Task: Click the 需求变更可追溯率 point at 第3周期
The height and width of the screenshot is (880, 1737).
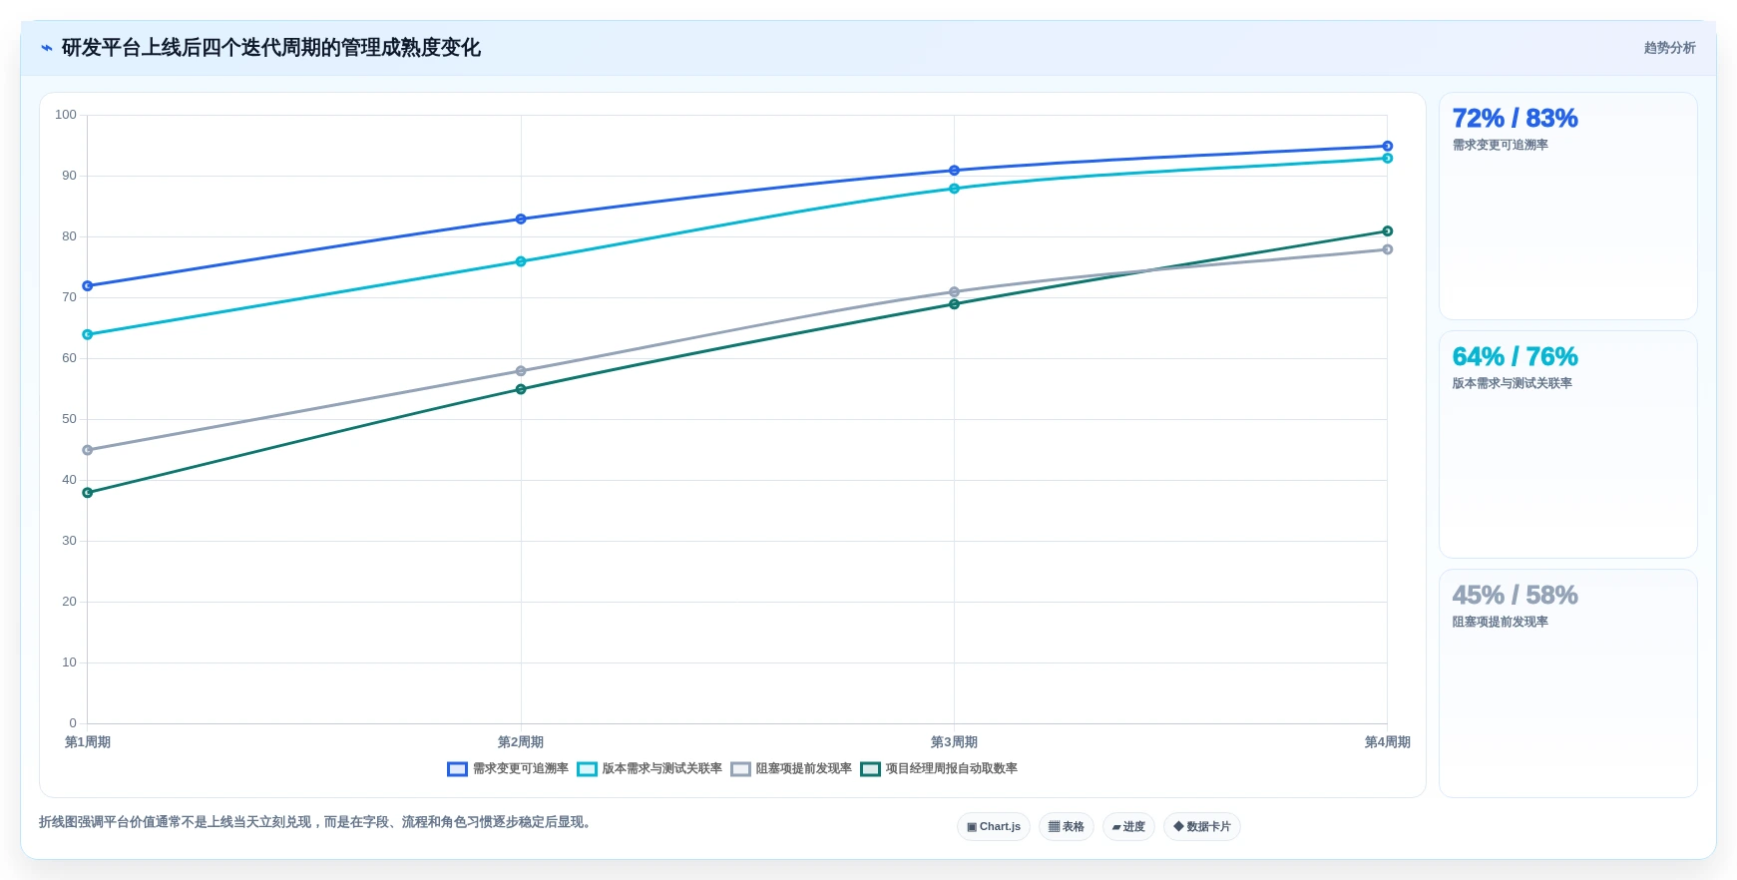Action: pyautogui.click(x=954, y=171)
